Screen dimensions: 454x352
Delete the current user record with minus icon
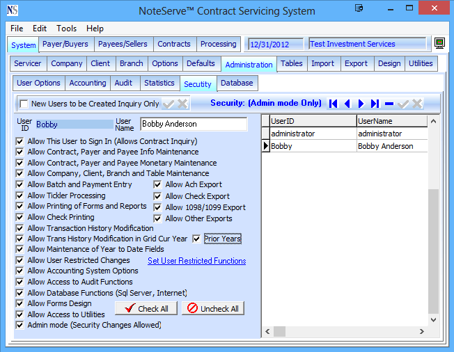389,104
